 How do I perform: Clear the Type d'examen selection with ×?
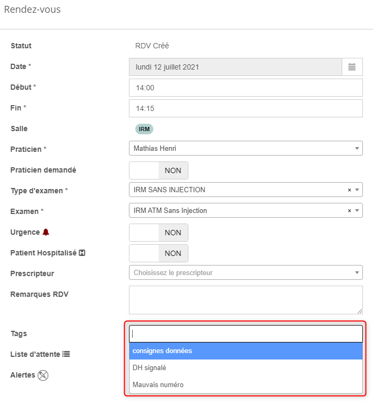click(x=349, y=190)
